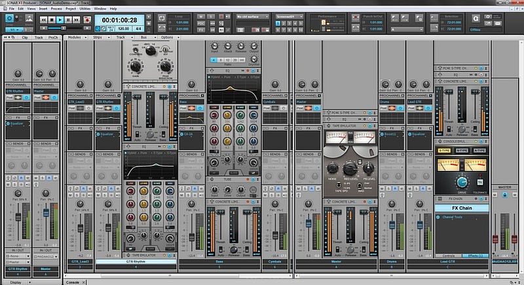Stop playback with the Stop button
Viewport: 524px width, 285px height.
click(x=52, y=20)
